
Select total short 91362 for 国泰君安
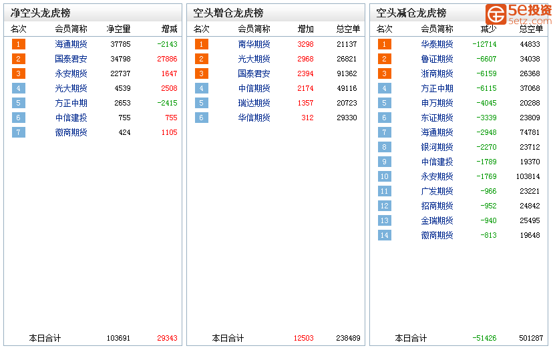click(347, 73)
